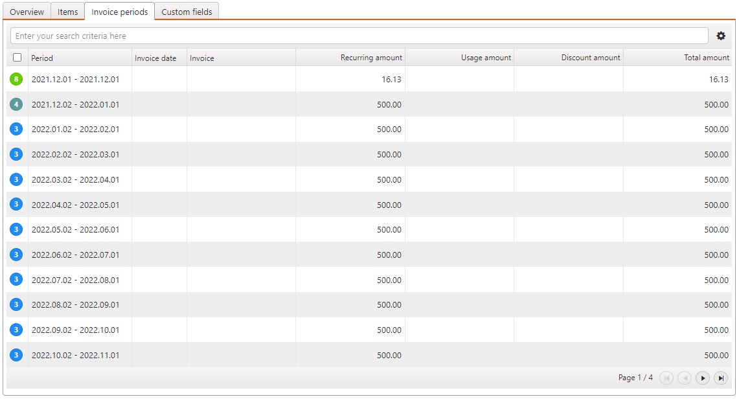The width and height of the screenshot is (739, 399).
Task: Open the Custom fields tab
Action: tap(187, 12)
